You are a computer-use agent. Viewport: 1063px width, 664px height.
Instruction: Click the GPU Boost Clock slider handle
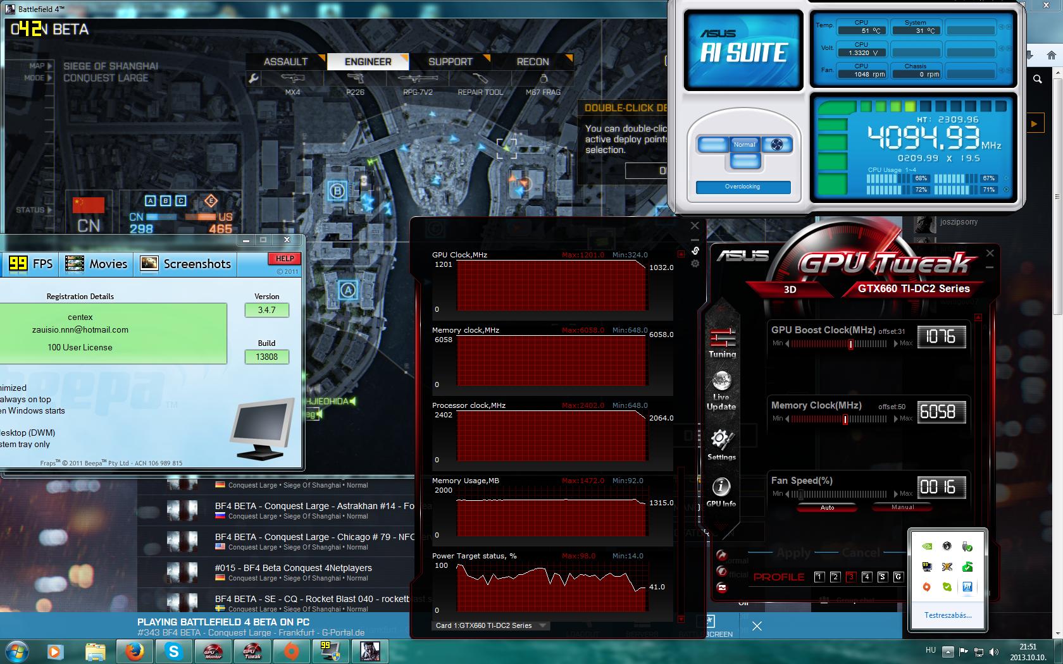click(x=850, y=344)
